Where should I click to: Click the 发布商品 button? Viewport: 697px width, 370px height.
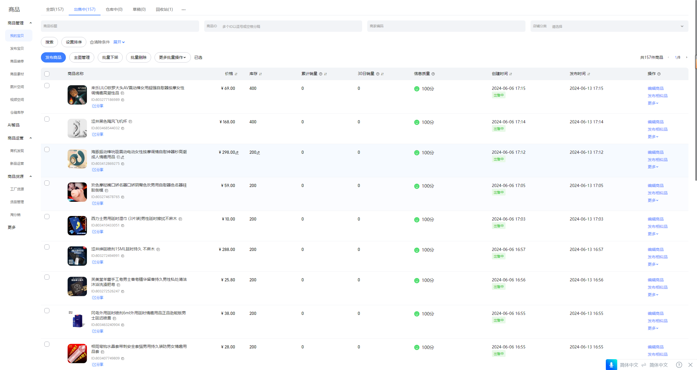53,57
